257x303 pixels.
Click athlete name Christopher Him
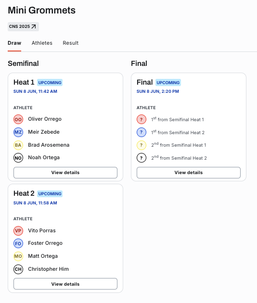(48, 269)
